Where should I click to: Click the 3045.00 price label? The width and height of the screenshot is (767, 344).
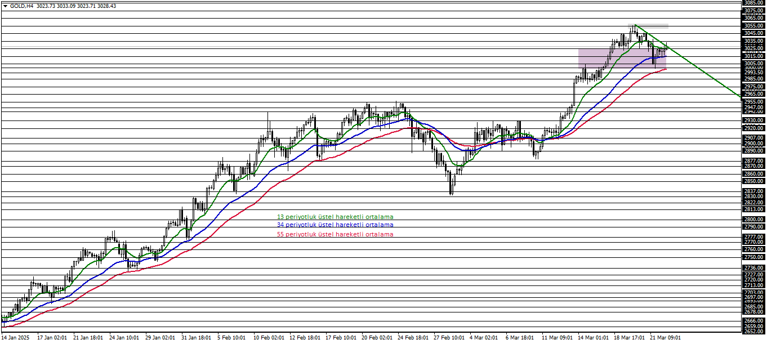pos(753,33)
